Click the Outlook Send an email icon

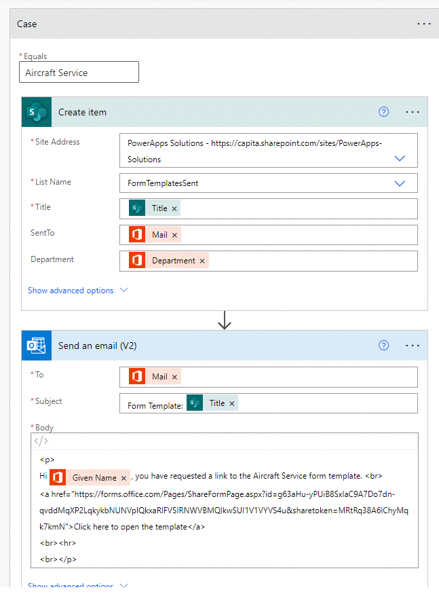(37, 346)
